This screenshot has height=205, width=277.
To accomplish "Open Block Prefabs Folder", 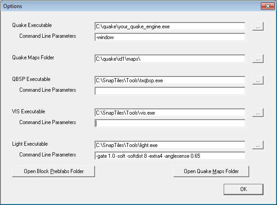I will point(54,171).
